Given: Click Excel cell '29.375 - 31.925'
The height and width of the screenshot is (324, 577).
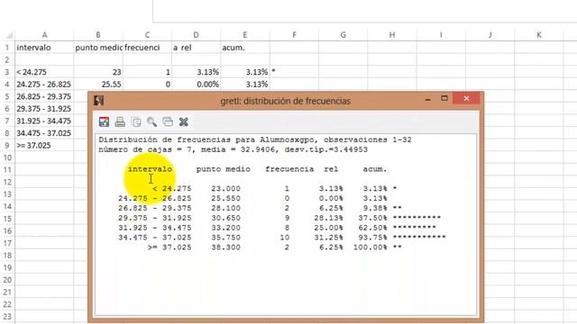Looking at the screenshot, I should coord(44,108).
